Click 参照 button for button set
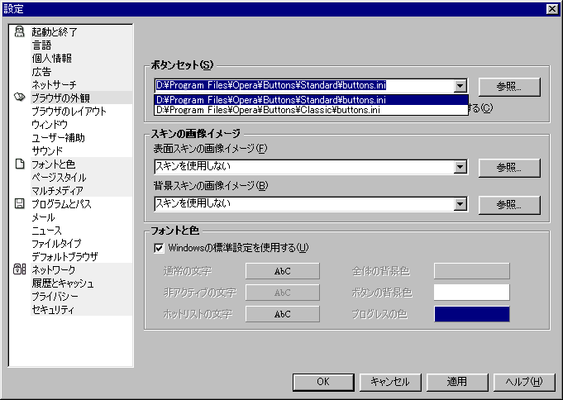 pyautogui.click(x=509, y=87)
